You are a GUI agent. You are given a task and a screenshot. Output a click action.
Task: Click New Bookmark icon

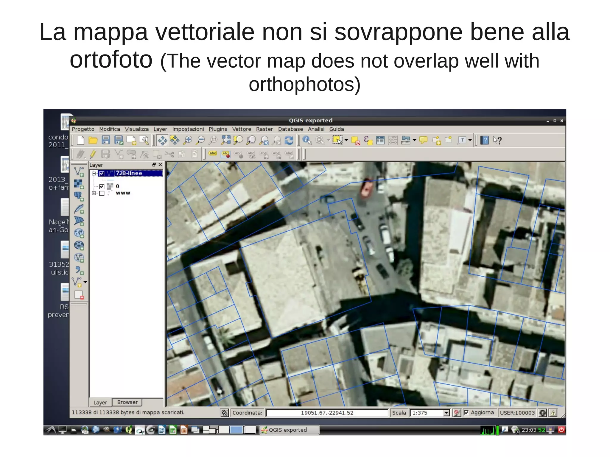click(x=436, y=140)
